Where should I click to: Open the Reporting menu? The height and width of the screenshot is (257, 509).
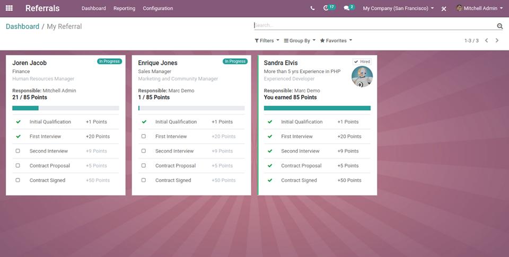coord(124,8)
